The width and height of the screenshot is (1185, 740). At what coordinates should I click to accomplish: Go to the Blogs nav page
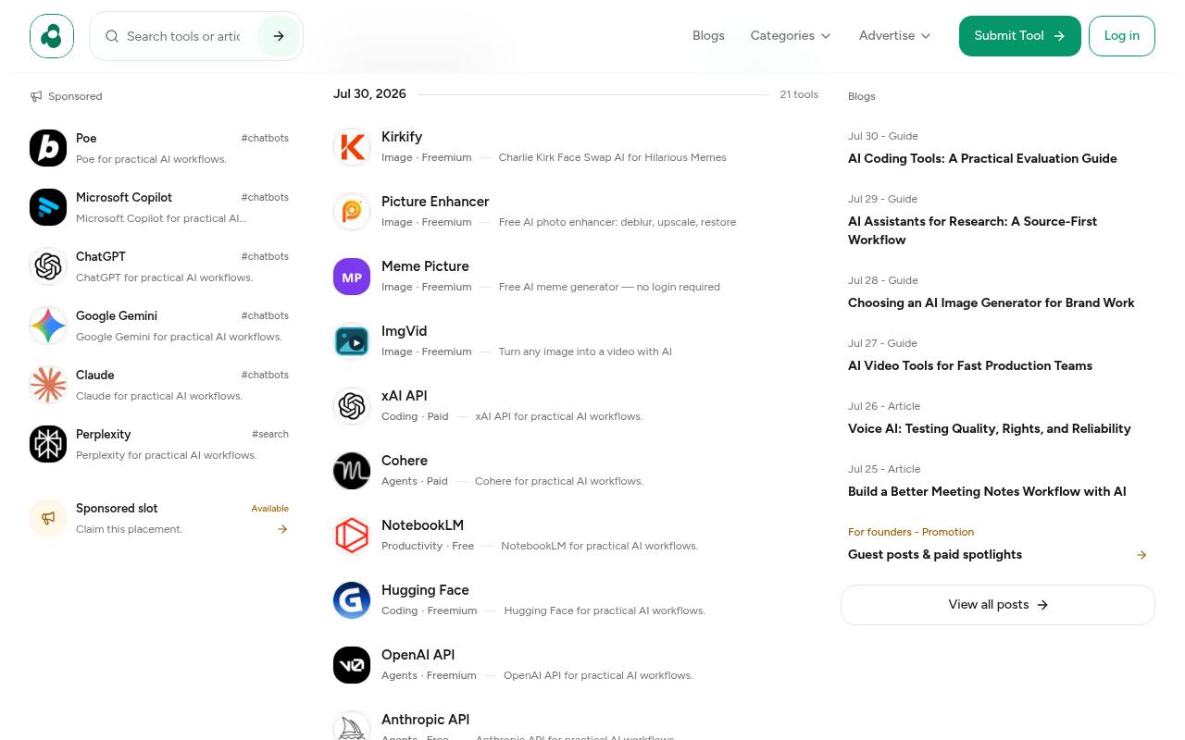(708, 36)
